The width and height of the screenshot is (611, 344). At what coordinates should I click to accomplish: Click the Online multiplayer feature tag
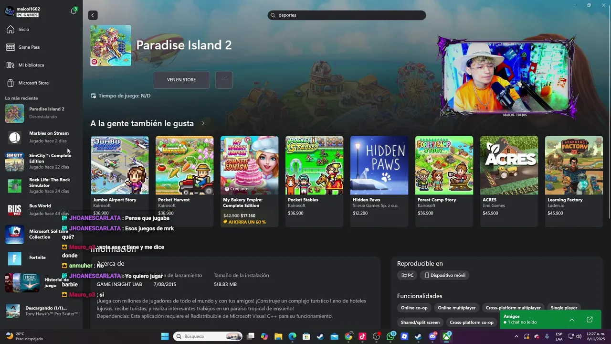(457, 308)
